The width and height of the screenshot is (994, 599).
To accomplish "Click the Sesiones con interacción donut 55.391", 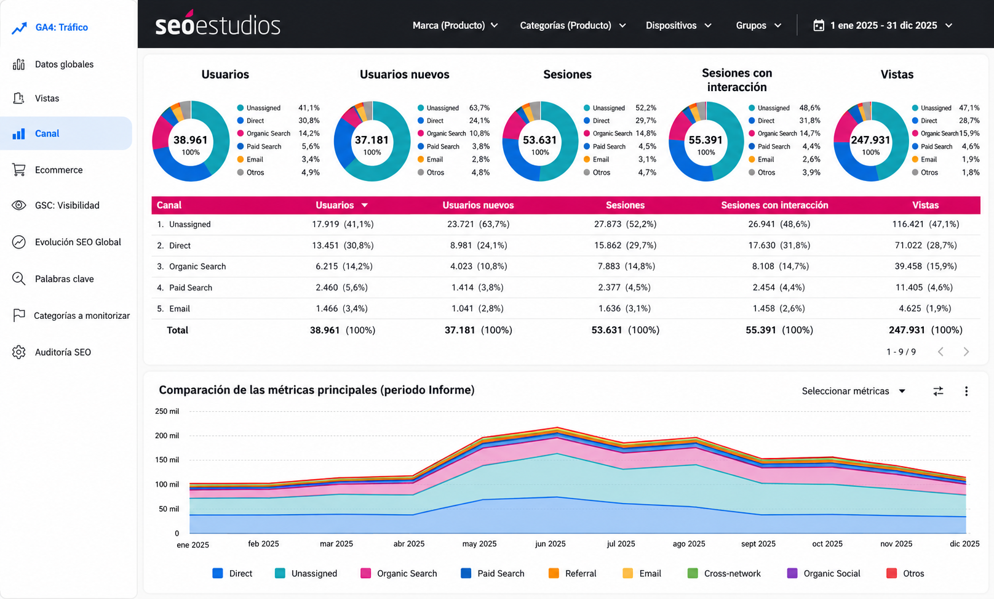I will (706, 141).
